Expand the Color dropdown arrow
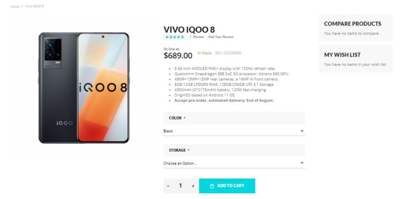Viewport: 417px width, 199px height. (x=302, y=131)
